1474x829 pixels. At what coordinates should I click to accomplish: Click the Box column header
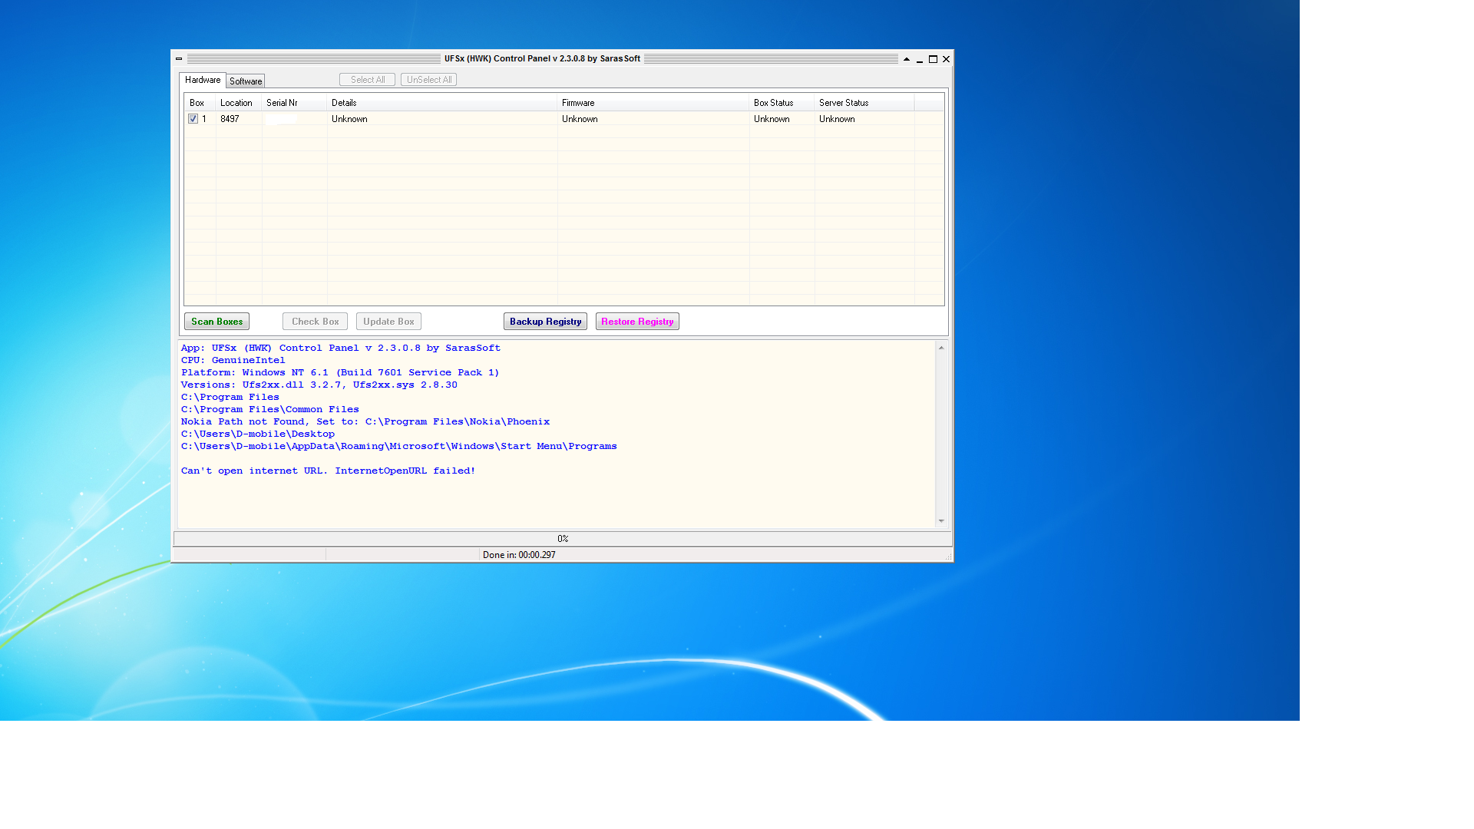click(x=200, y=103)
